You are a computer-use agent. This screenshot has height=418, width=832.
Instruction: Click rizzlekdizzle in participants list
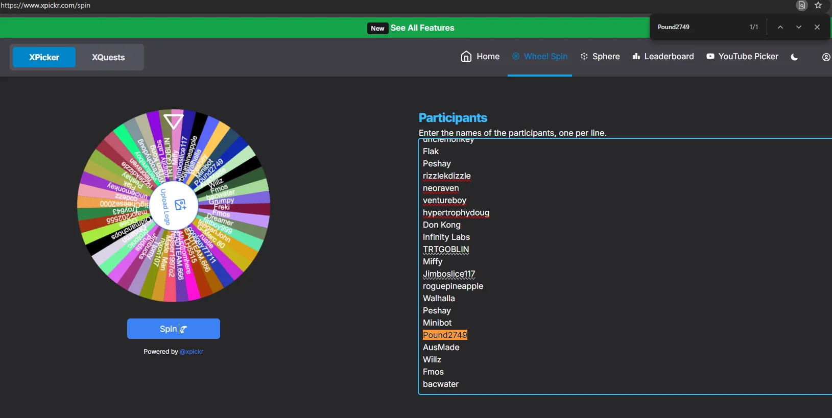tap(447, 176)
